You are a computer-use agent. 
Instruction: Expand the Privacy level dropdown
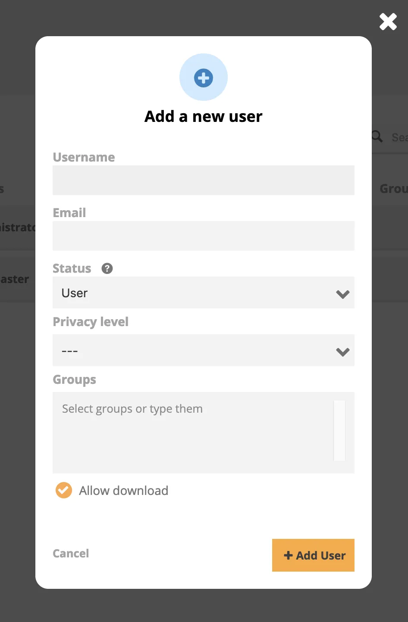[x=203, y=350]
